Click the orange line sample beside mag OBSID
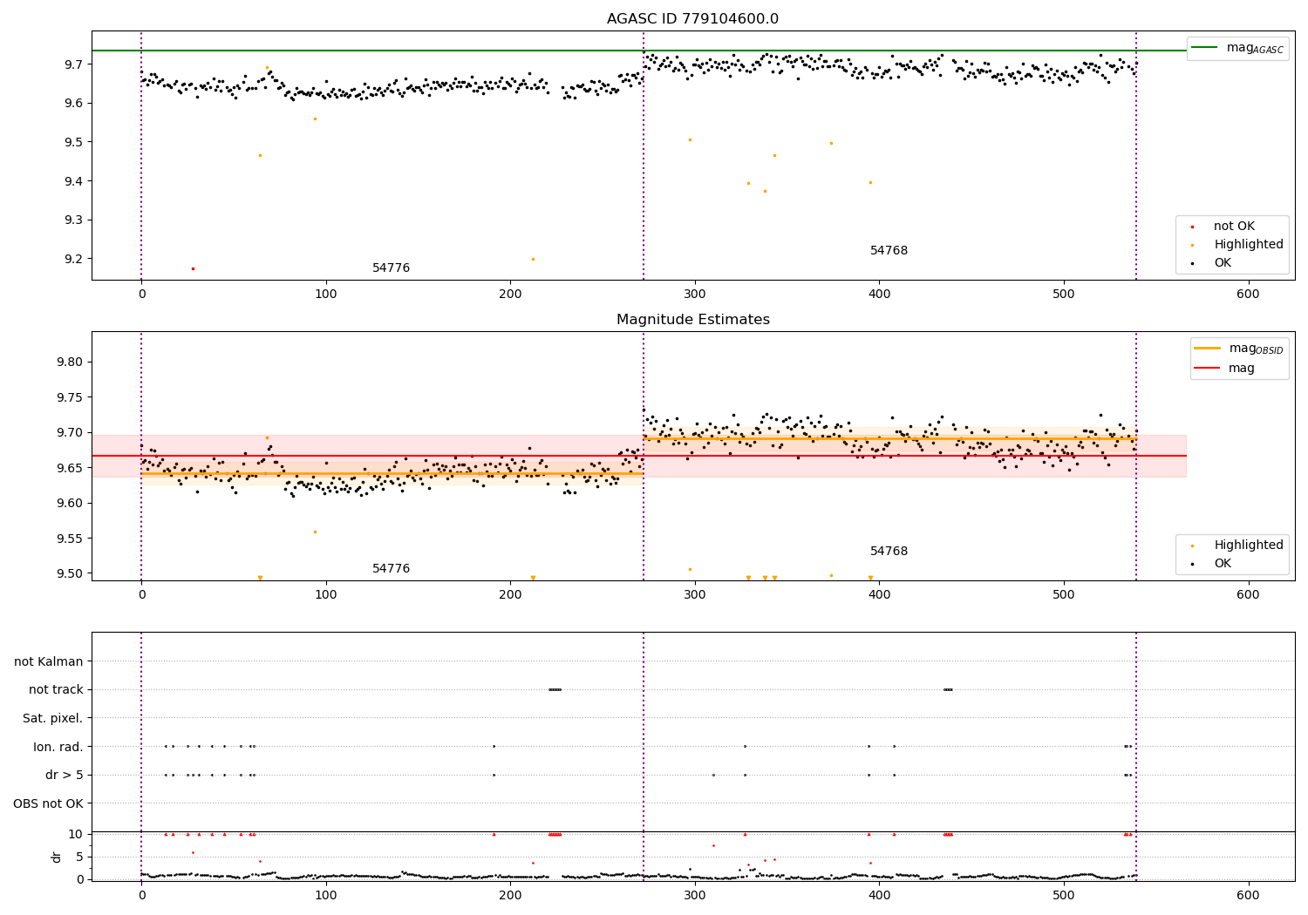The height and width of the screenshot is (915, 1308). coord(1207,348)
